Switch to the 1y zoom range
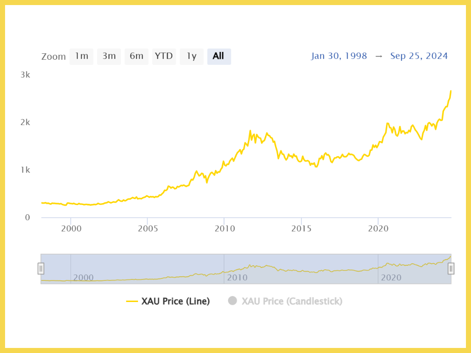The width and height of the screenshot is (471, 353). pos(191,57)
